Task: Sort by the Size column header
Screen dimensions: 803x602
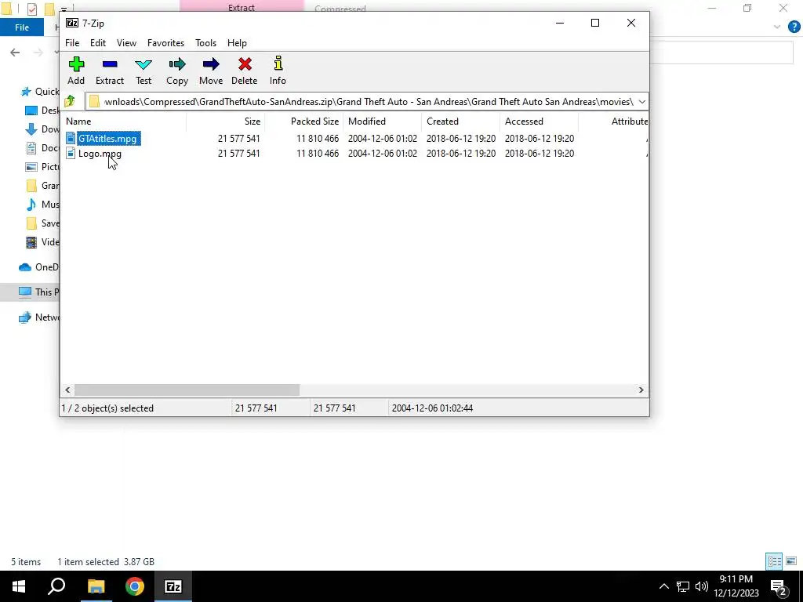Action: [225, 121]
